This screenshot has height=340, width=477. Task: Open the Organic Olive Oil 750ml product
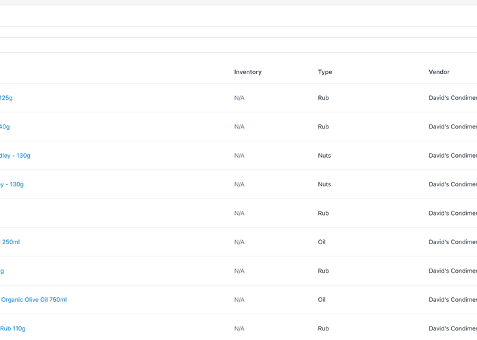point(34,300)
